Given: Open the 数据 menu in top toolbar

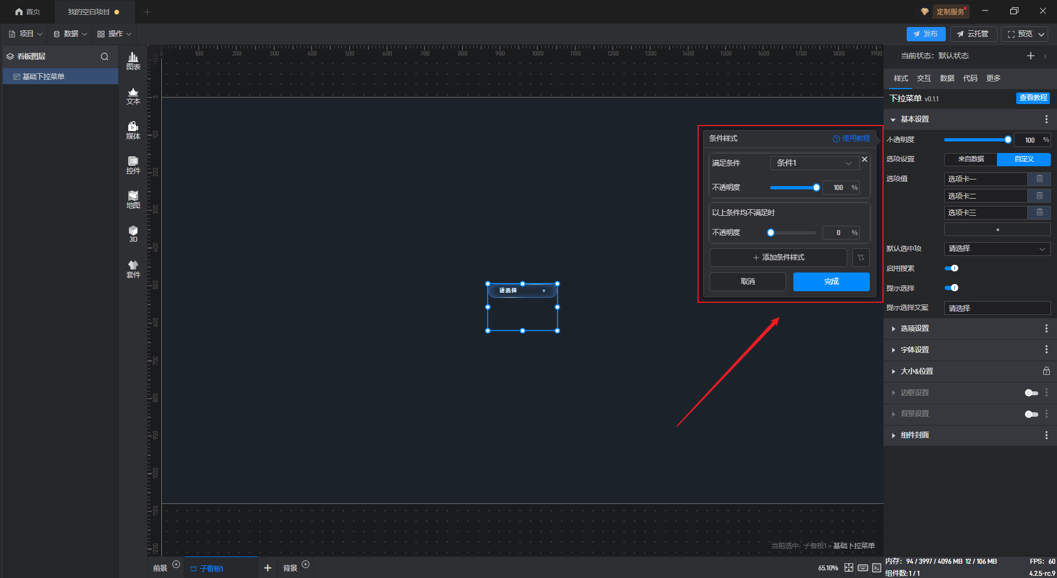Looking at the screenshot, I should (70, 34).
